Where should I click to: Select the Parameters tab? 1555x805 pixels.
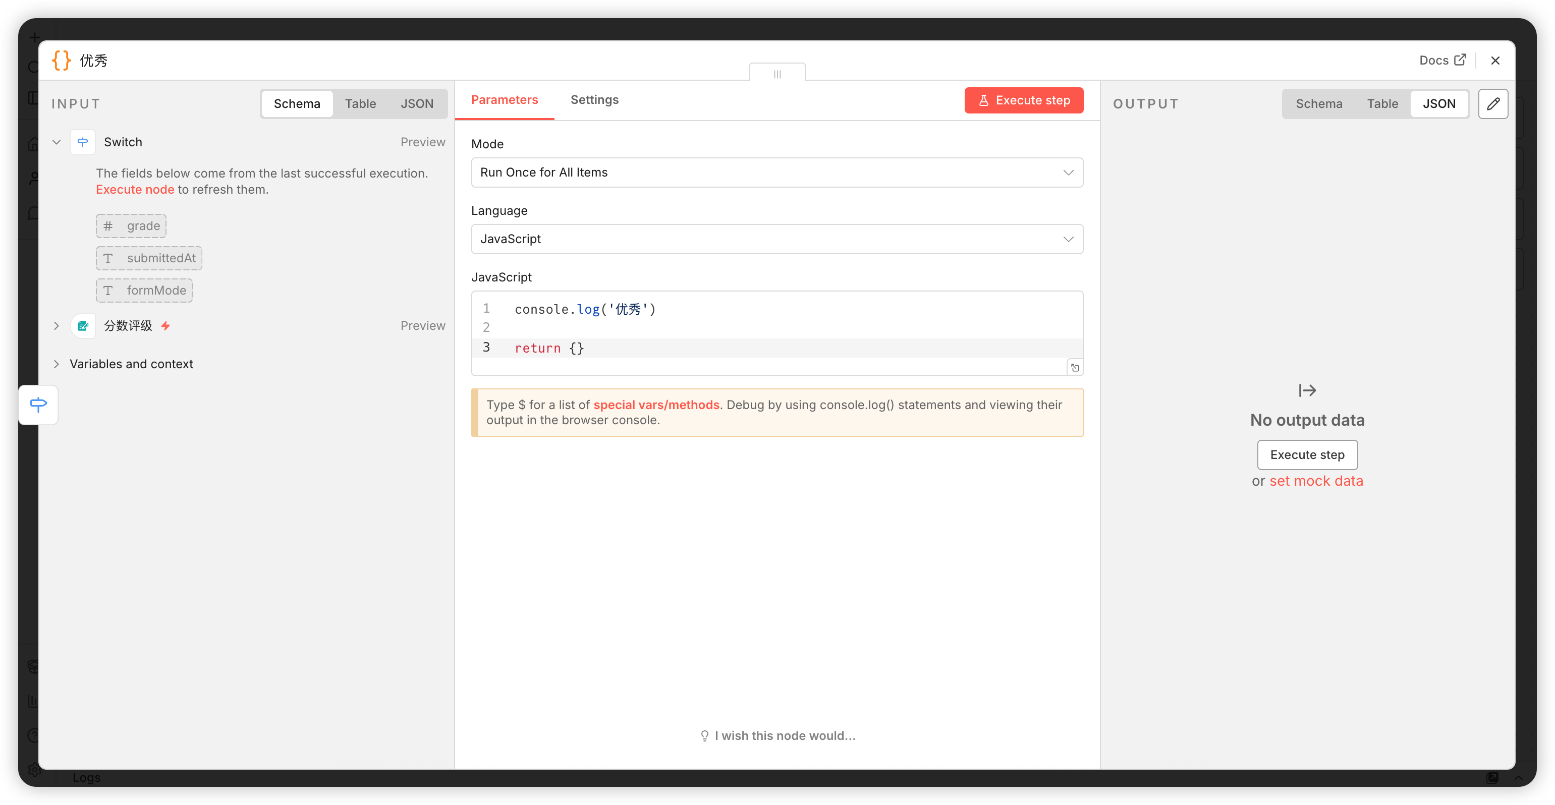[504, 99]
